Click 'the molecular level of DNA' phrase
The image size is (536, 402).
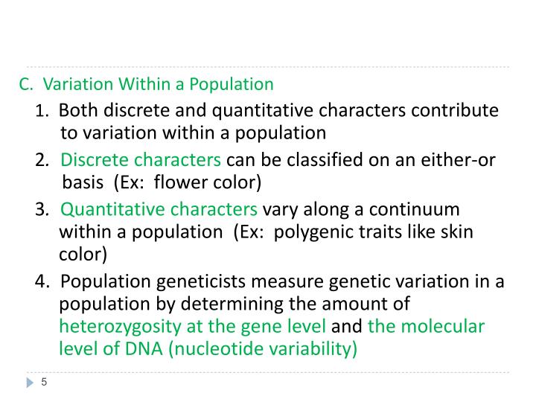tap(272, 337)
